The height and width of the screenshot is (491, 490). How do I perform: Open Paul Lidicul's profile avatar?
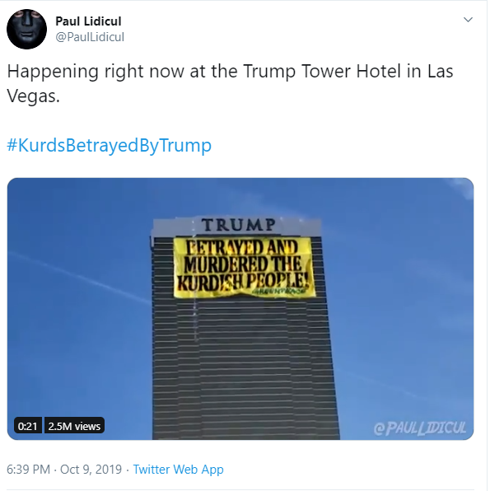click(x=26, y=29)
